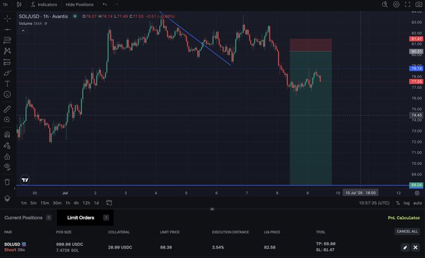Click the CANCEL ALL button
Viewport: 425px width, 258px height.
pos(407,232)
